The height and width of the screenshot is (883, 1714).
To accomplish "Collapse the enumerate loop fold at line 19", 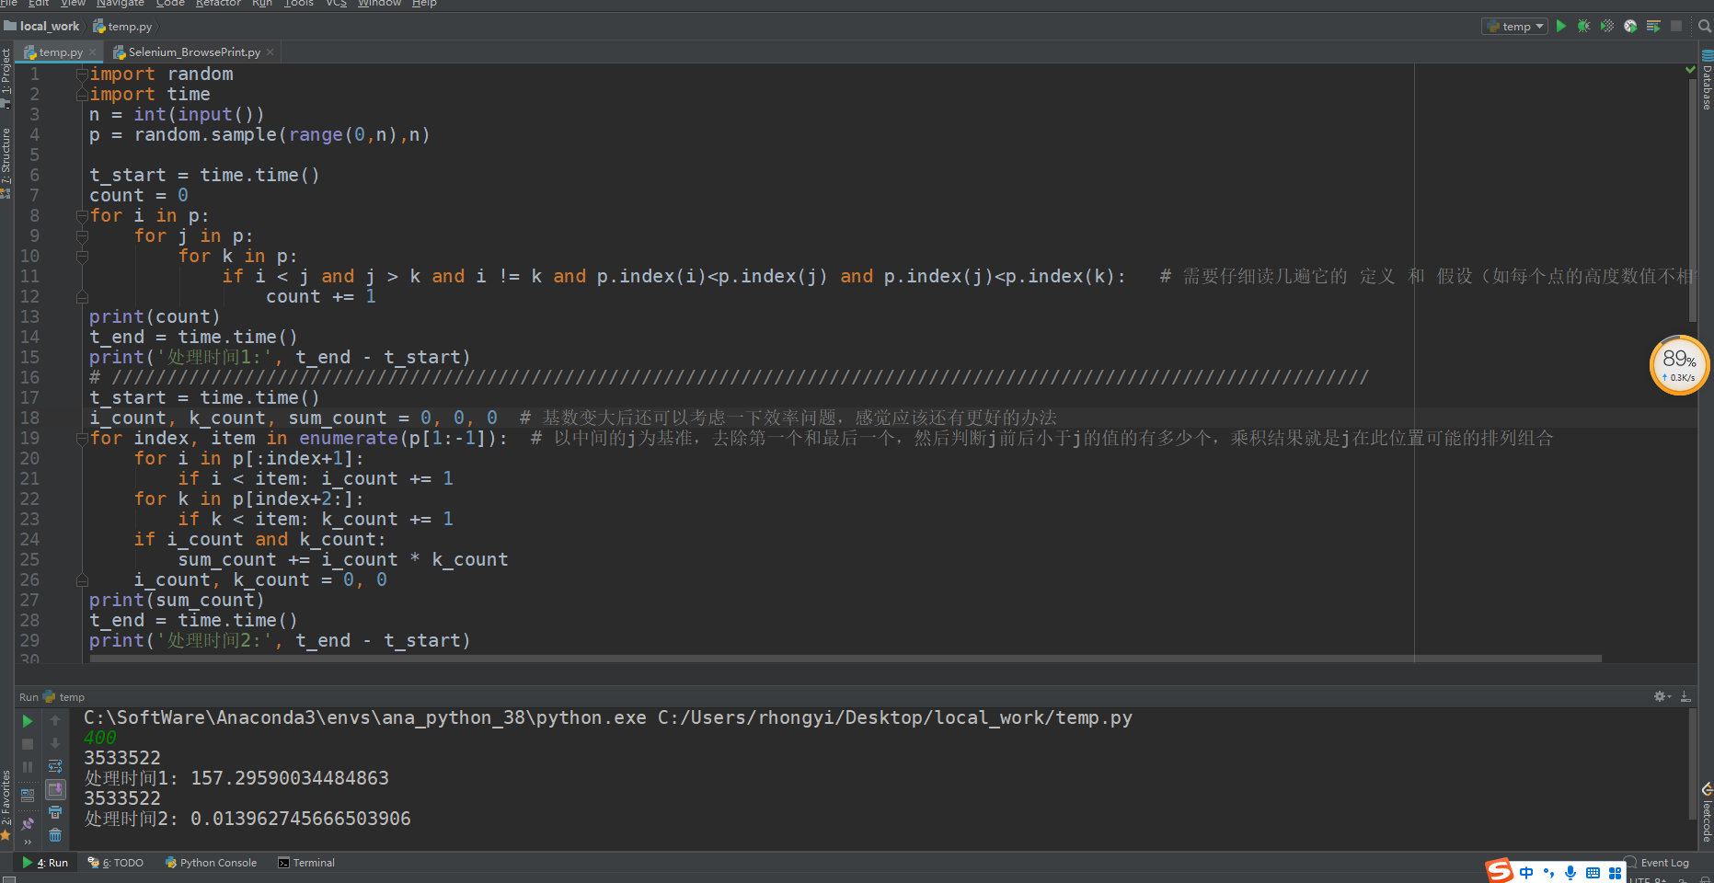I will [82, 438].
